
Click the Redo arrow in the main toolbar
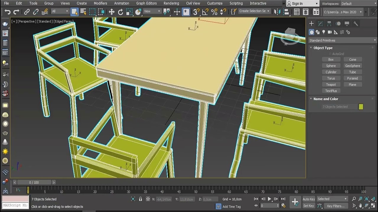(x=16, y=12)
